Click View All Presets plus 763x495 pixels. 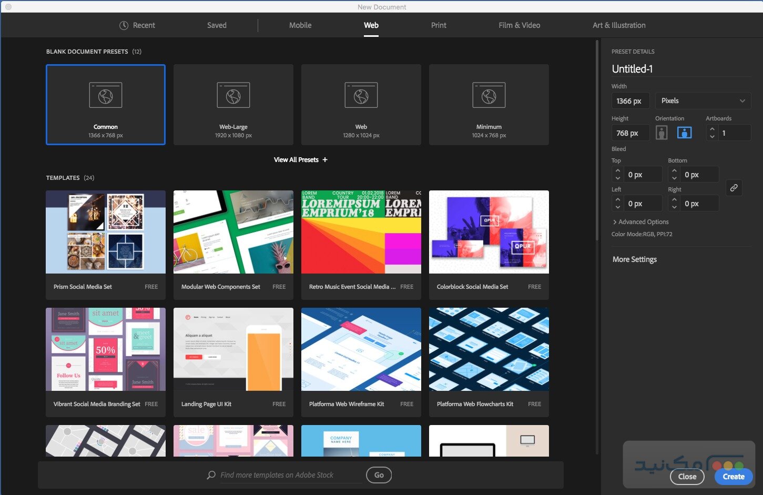(x=324, y=159)
